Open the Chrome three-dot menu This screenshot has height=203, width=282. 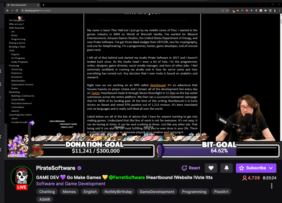click(279, 11)
